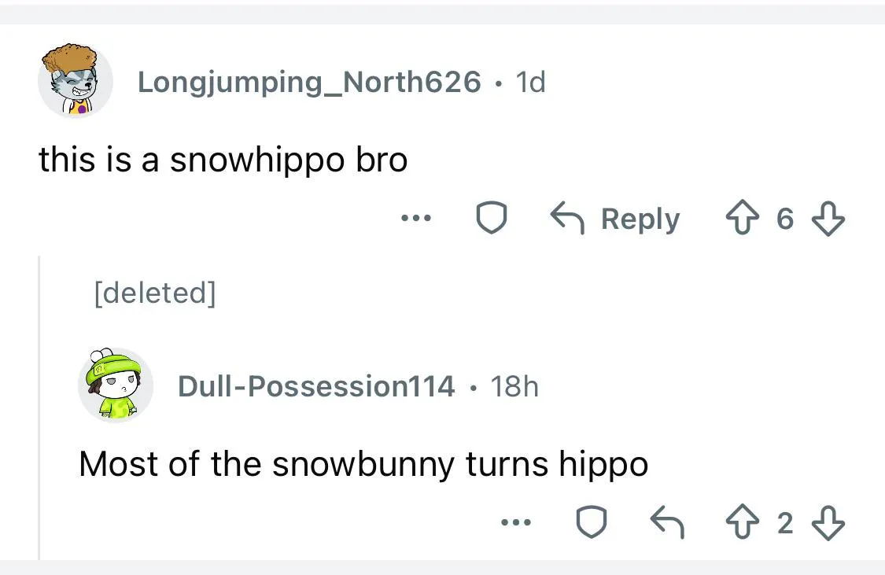Screen dimensions: 885x575
Task: Click the 1d timestamp on the first comment
Action: [529, 81]
